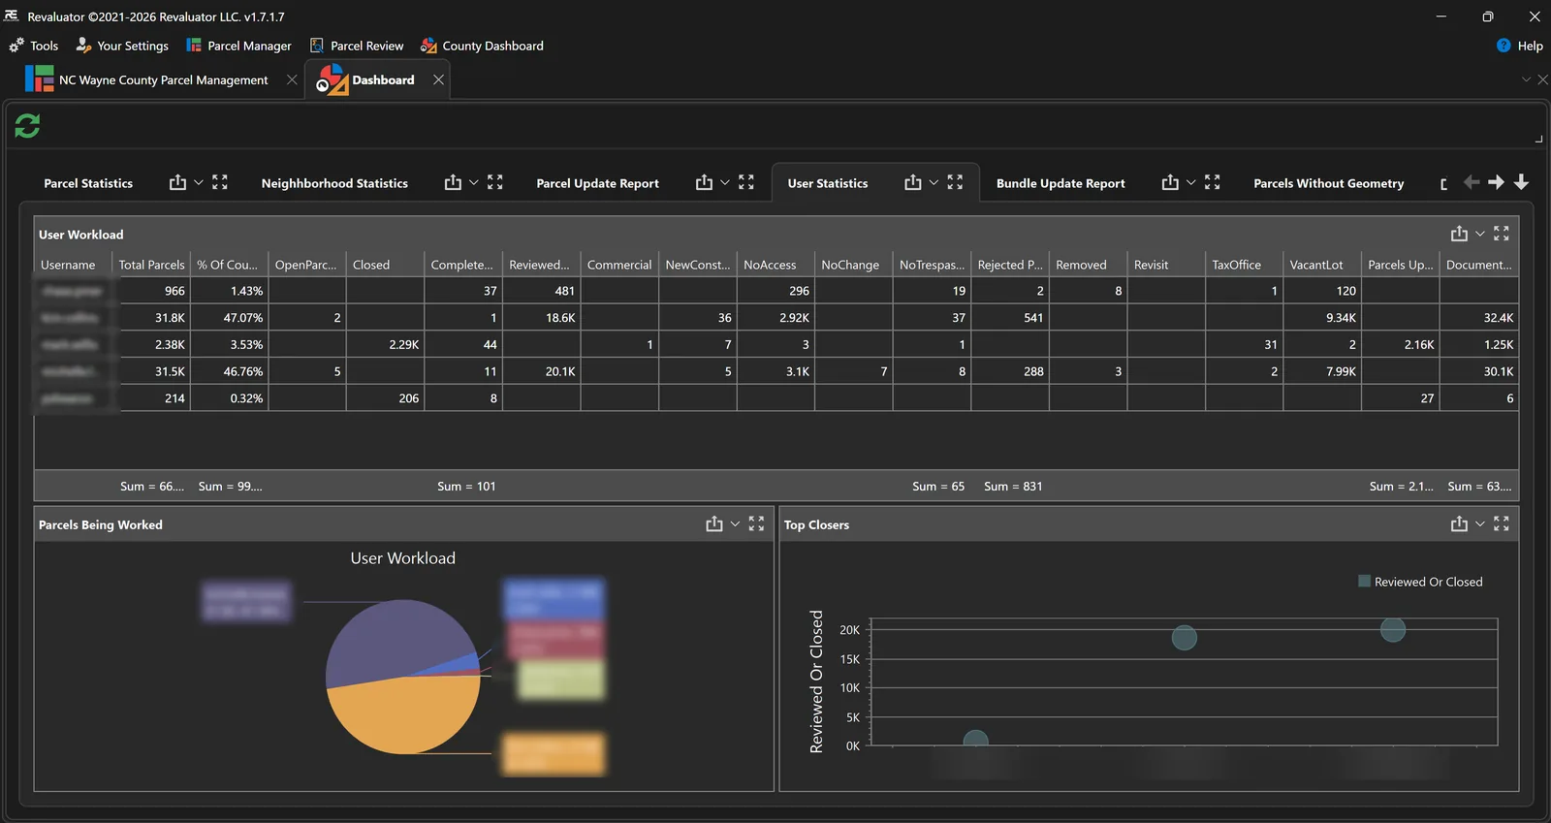The width and height of the screenshot is (1551, 823).
Task: Export the Top Closers panel
Action: pyautogui.click(x=1459, y=523)
